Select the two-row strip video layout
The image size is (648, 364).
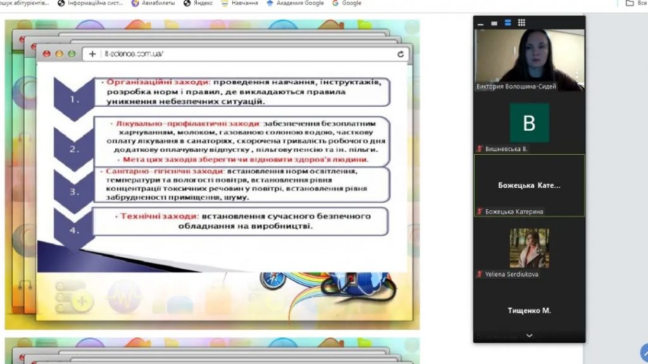[508, 23]
